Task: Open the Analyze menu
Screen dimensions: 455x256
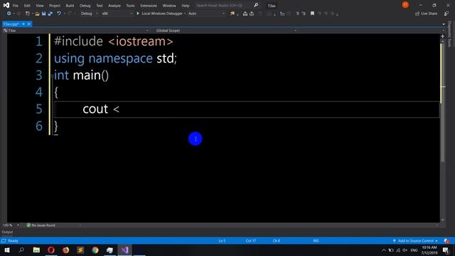Action: 114,6
